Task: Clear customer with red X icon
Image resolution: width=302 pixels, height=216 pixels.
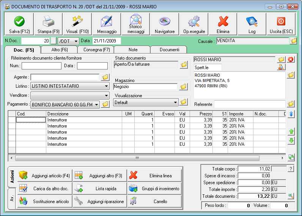Action: pos(291,60)
